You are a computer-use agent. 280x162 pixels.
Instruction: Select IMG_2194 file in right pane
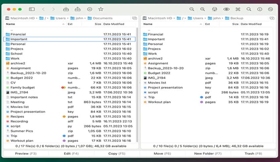(157, 78)
